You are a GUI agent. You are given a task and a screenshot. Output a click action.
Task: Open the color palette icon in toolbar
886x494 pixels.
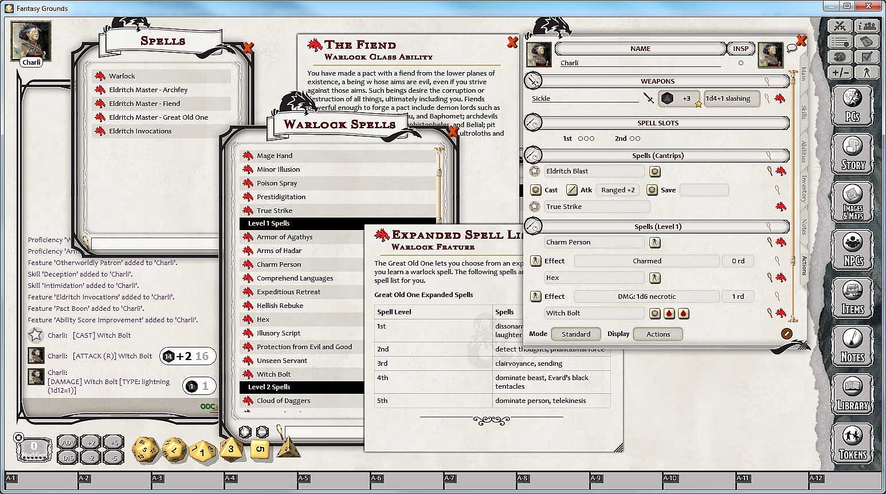pos(840,57)
